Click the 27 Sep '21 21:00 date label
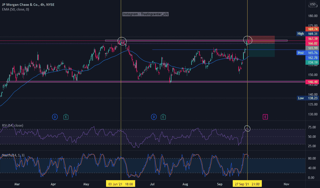This screenshot has height=188, width=320. [247, 184]
